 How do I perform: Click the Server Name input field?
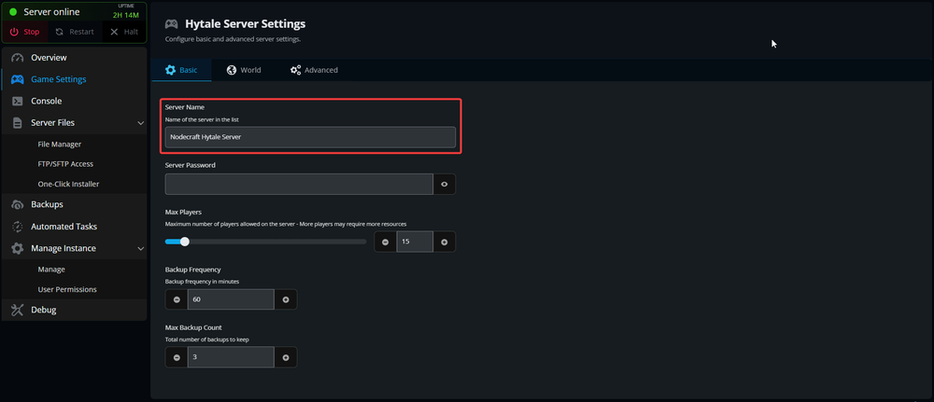click(310, 137)
